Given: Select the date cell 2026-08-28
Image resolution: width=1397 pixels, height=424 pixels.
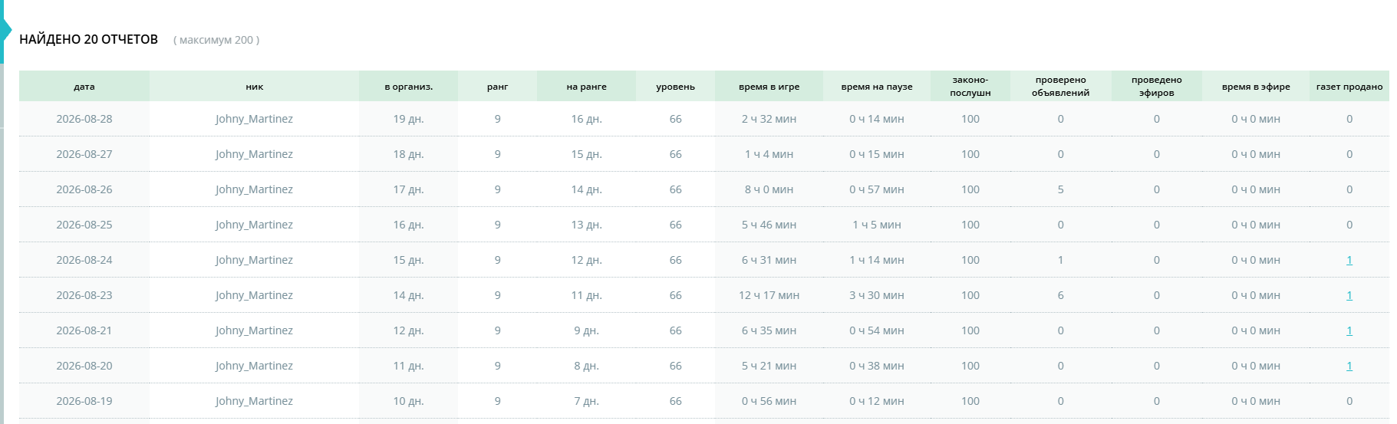Looking at the screenshot, I should 84,119.
